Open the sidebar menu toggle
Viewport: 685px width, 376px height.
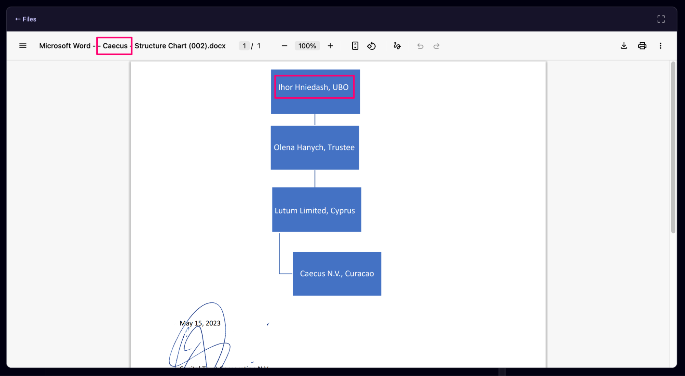(23, 46)
